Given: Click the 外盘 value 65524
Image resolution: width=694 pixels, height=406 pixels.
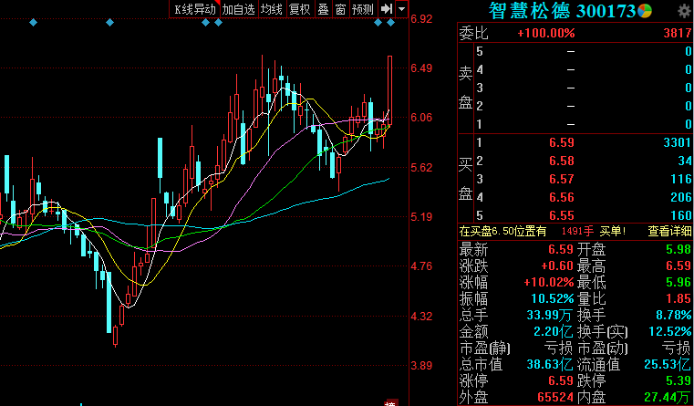Looking at the screenshot, I should (x=555, y=397).
